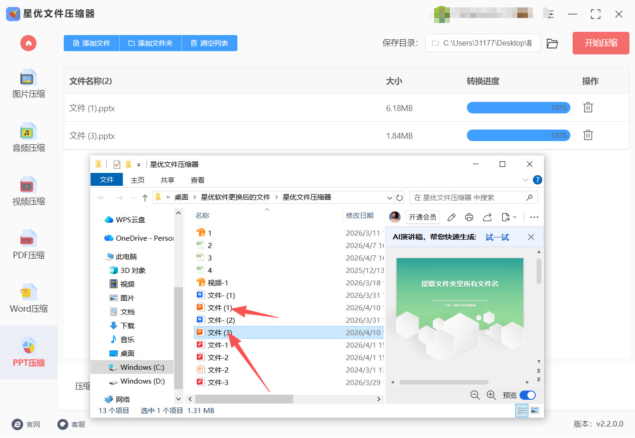Image resolution: width=635 pixels, height=438 pixels.
Task: Refresh the Explorer folder view
Action: [x=399, y=198]
